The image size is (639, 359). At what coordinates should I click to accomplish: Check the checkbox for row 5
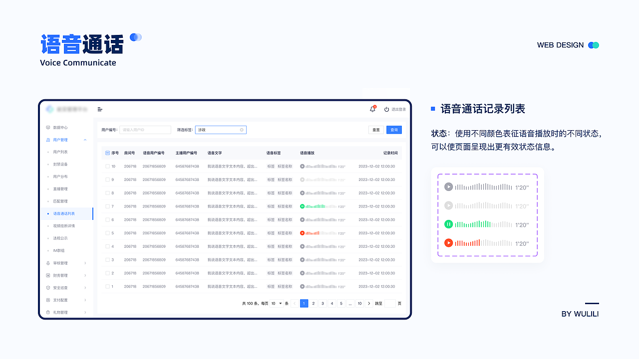click(x=107, y=233)
